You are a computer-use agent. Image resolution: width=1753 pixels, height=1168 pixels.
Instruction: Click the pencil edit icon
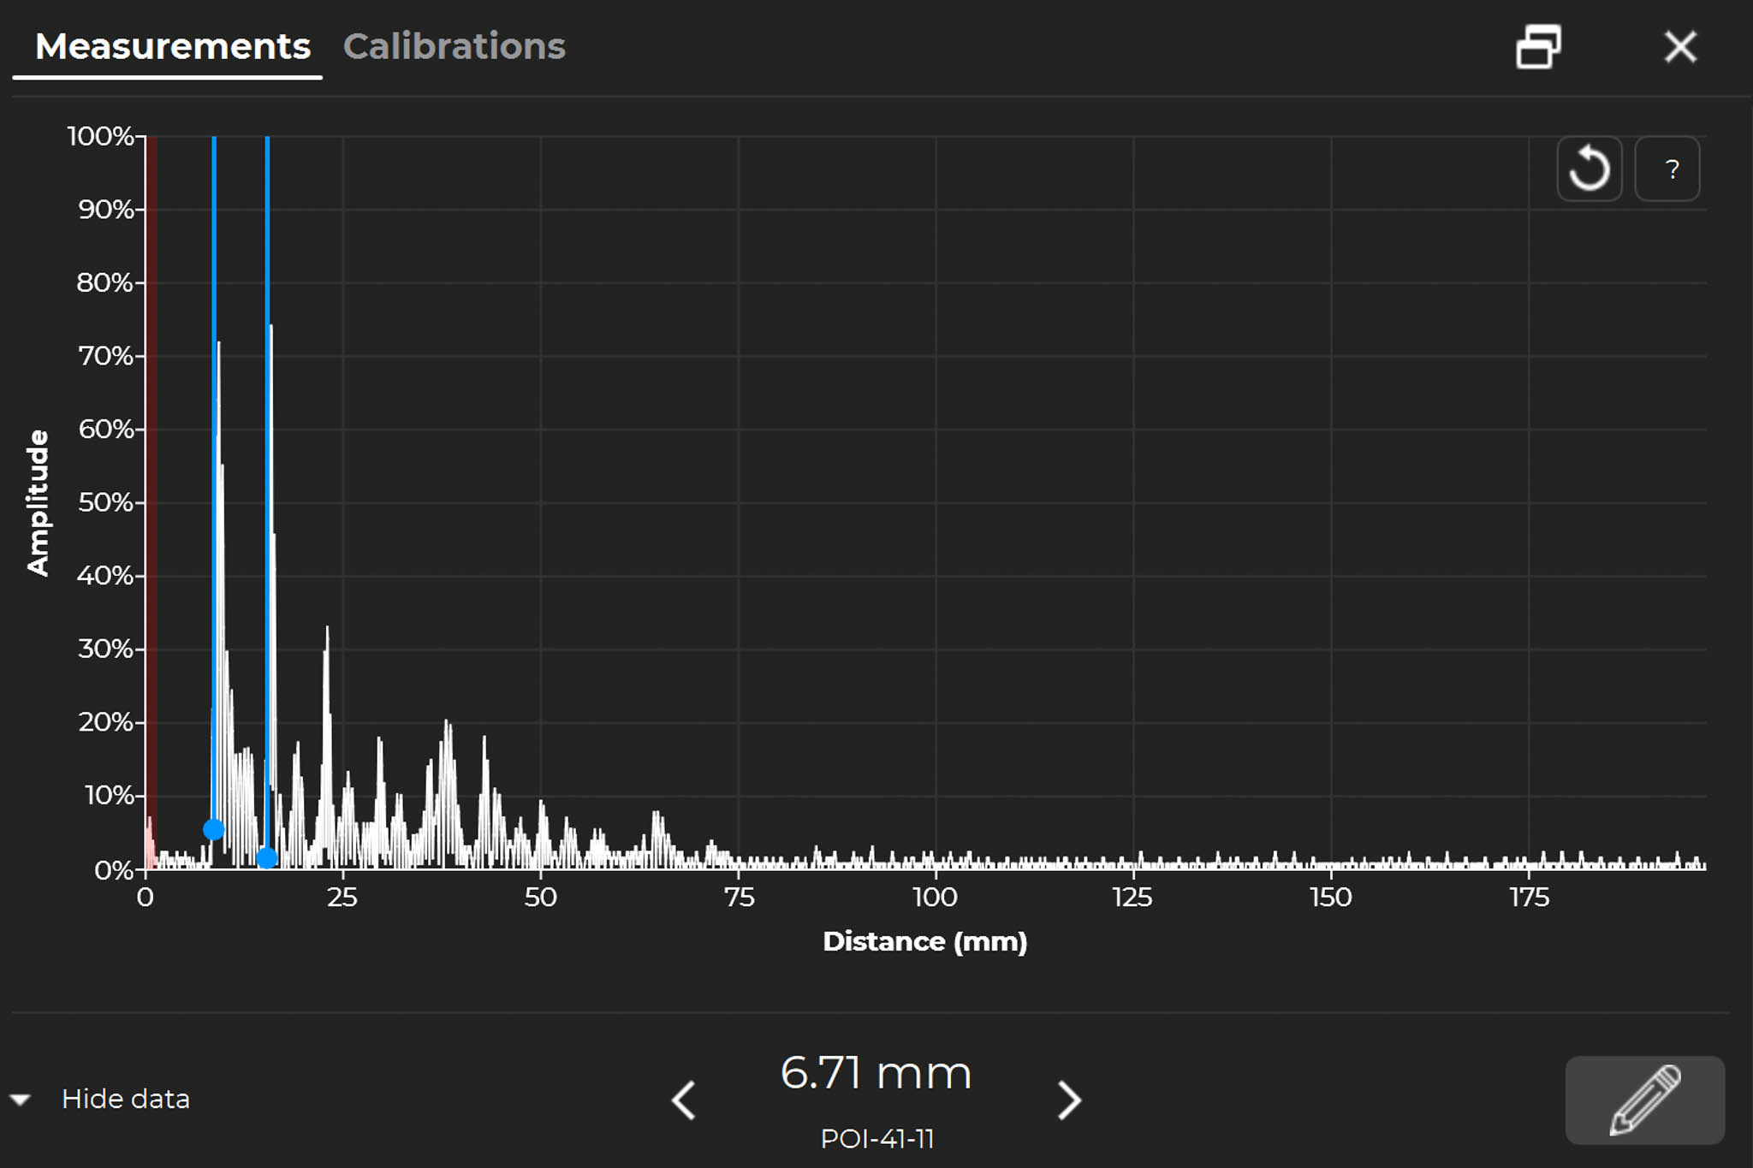pyautogui.click(x=1644, y=1100)
